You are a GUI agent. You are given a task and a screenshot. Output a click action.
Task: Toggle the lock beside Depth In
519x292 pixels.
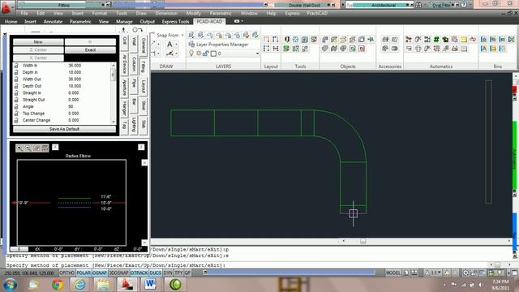16,72
